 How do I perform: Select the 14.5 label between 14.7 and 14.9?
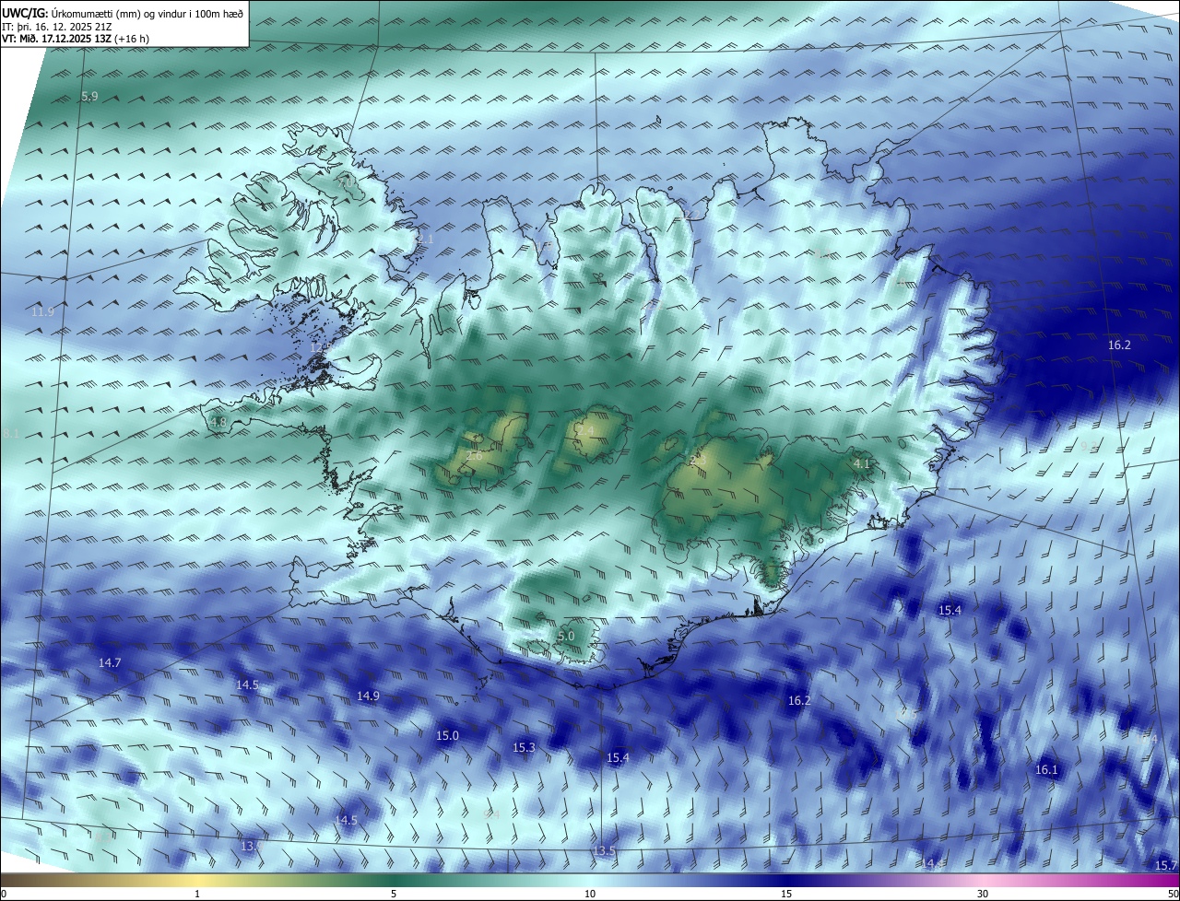pos(247,685)
